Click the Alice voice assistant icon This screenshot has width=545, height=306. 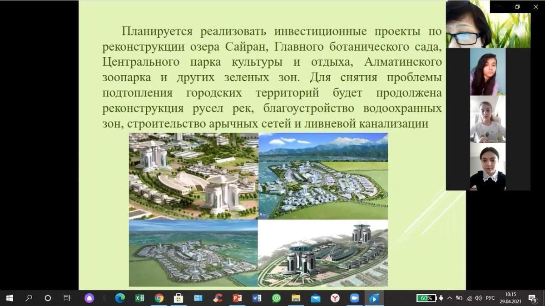(x=89, y=298)
